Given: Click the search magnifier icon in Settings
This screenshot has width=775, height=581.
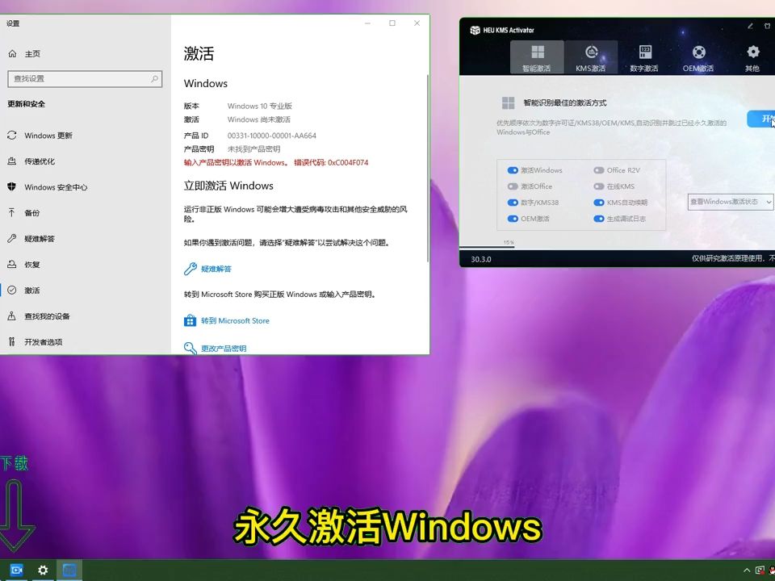Looking at the screenshot, I should coord(154,78).
